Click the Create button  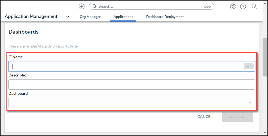(237, 117)
